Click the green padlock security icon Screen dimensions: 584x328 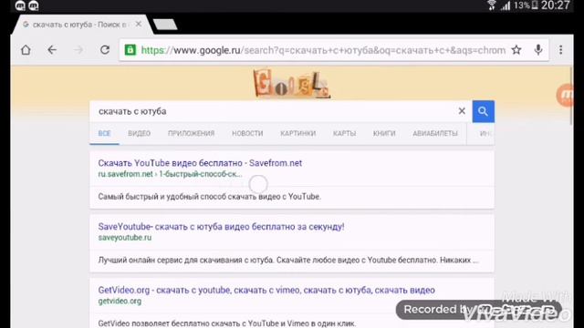click(130, 50)
